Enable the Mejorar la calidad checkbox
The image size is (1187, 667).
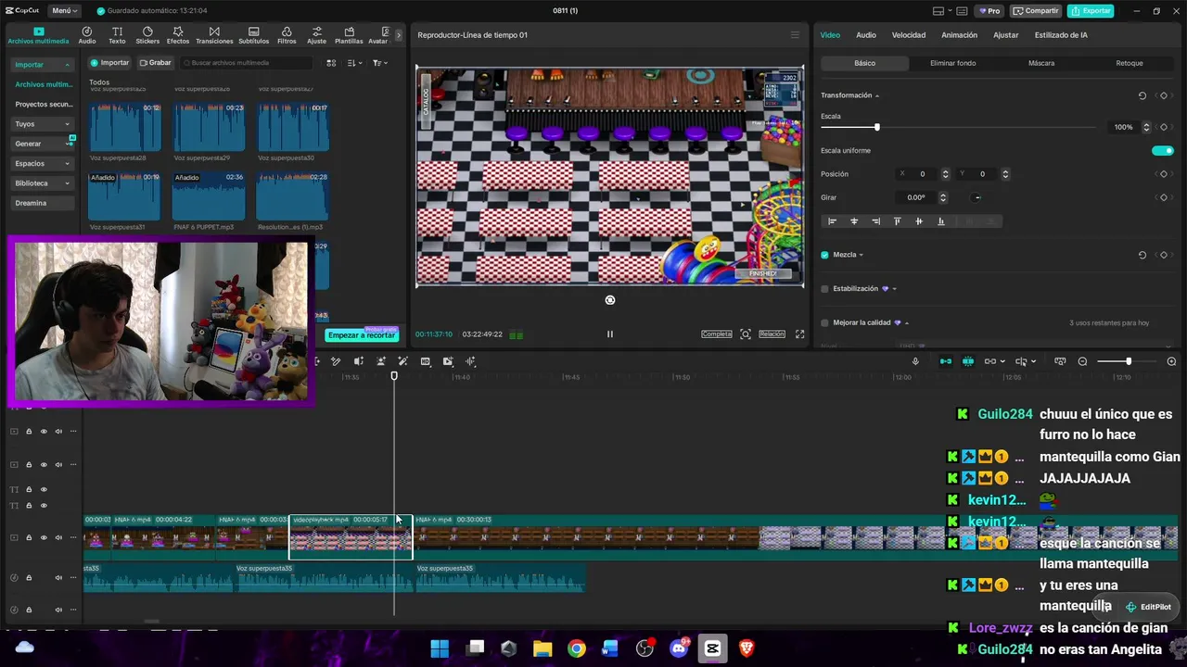(x=824, y=323)
